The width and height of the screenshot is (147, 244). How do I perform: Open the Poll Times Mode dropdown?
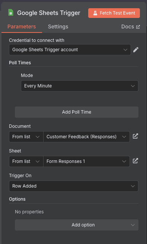(80, 86)
